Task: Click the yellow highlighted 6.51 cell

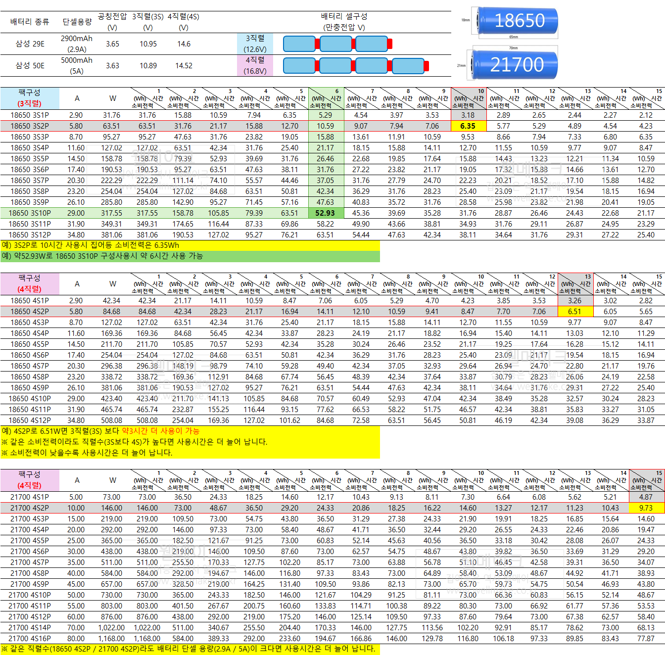Action: click(x=574, y=312)
